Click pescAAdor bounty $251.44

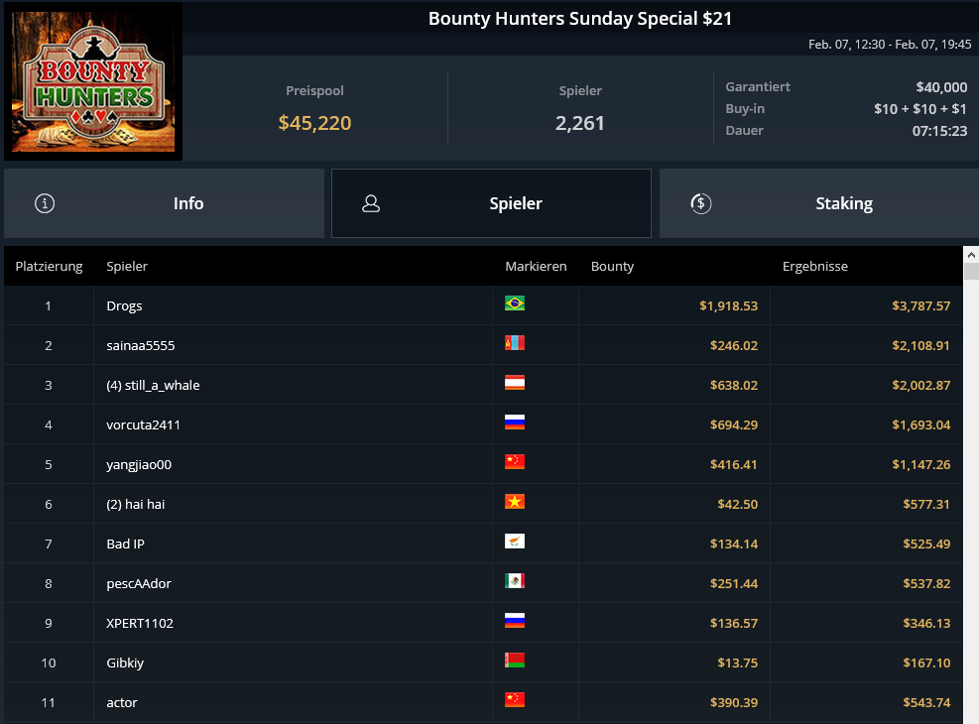tap(734, 583)
